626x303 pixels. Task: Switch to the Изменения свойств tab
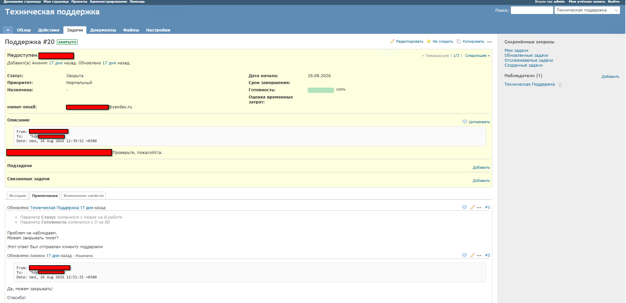click(83, 196)
